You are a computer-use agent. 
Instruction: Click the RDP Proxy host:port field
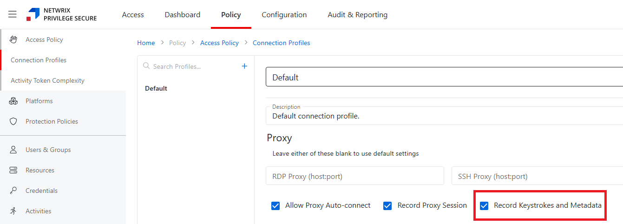(x=354, y=176)
